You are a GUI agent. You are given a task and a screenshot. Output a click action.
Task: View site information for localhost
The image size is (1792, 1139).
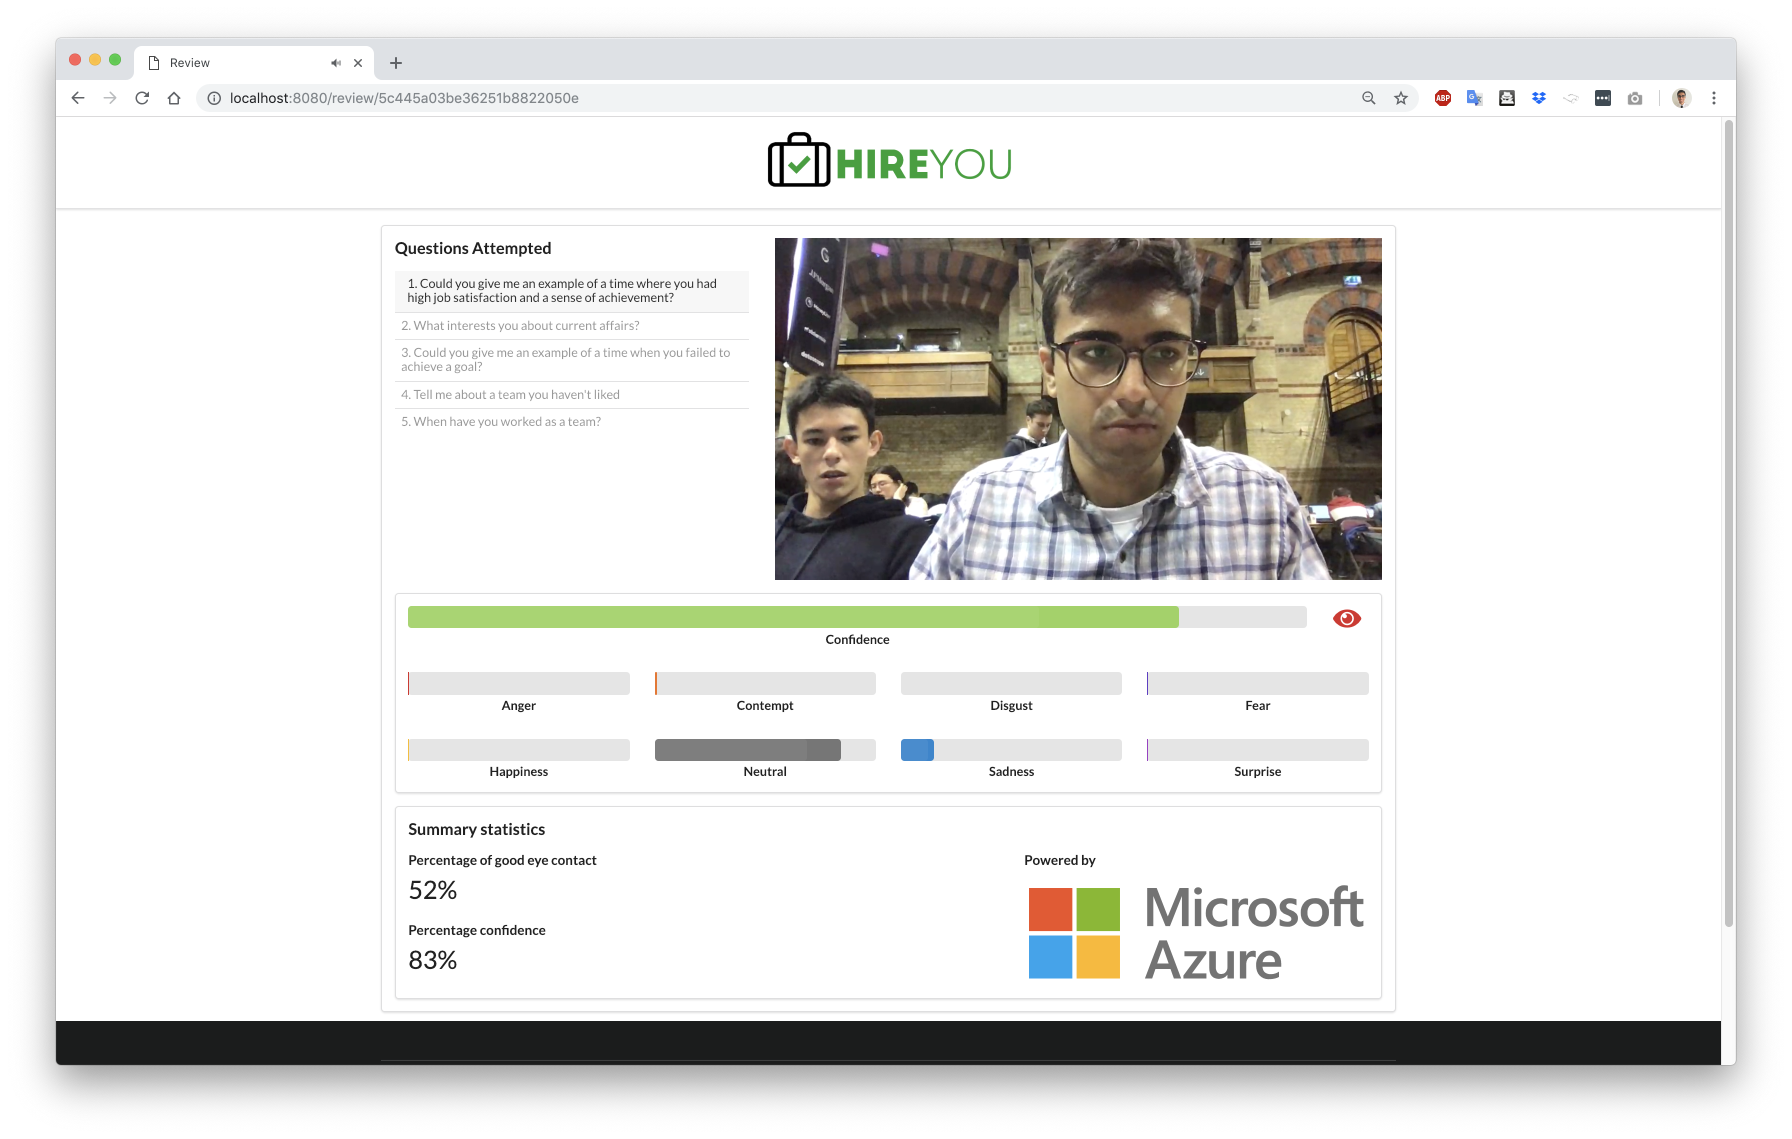[x=213, y=98]
